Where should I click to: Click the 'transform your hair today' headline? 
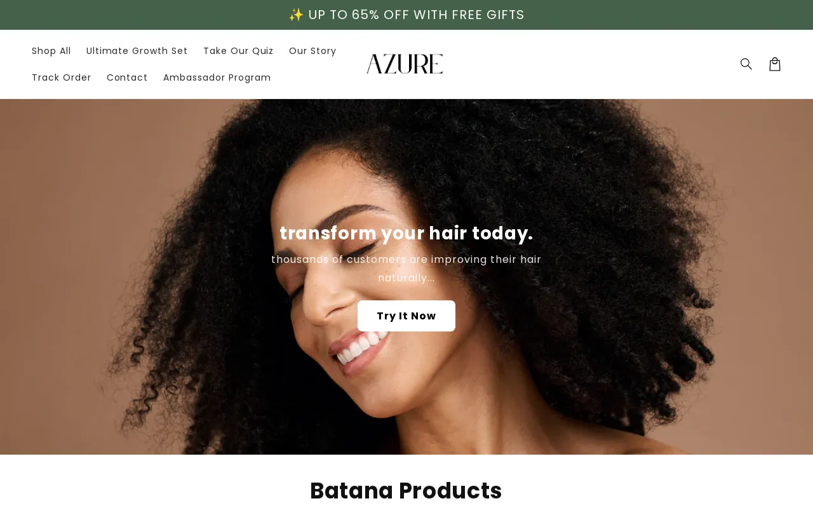pyautogui.click(x=406, y=233)
